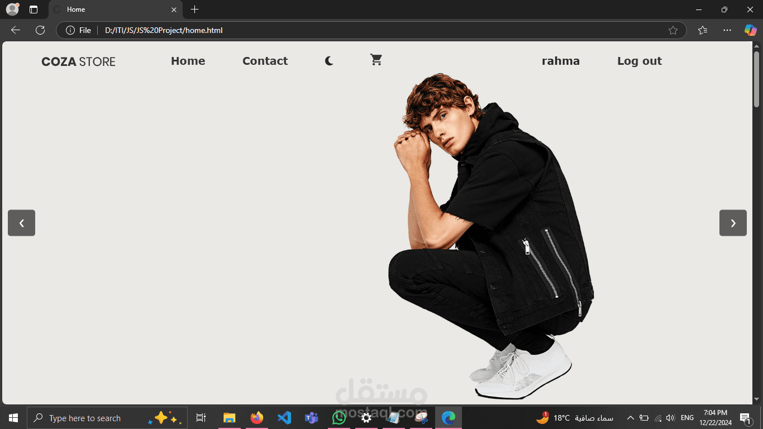The width and height of the screenshot is (763, 429).
Task: Focus the address bar URL
Action: 164,30
